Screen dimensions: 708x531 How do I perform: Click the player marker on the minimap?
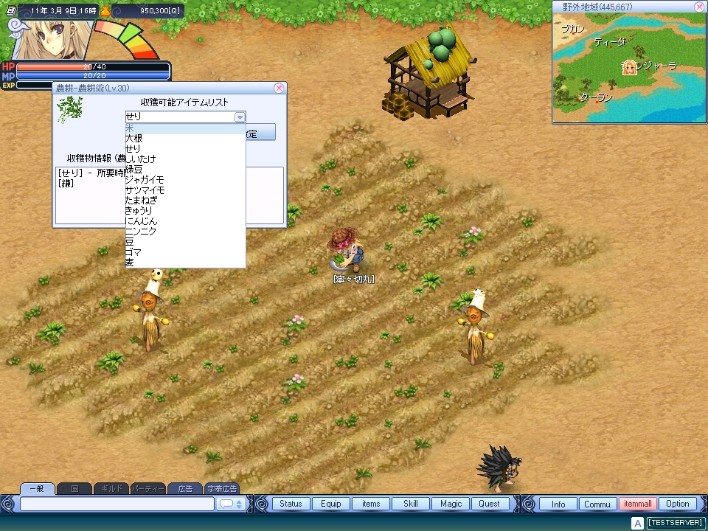pyautogui.click(x=629, y=67)
